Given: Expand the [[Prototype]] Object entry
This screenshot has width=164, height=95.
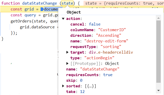Looking at the screenshot, I should [67, 63].
